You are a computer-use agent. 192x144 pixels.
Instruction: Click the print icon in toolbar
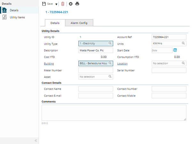[x=77, y=4]
